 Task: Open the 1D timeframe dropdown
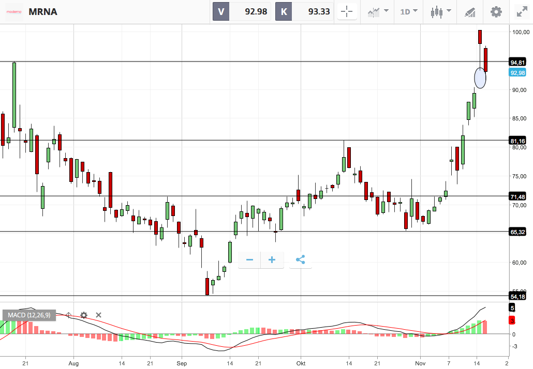click(x=409, y=12)
